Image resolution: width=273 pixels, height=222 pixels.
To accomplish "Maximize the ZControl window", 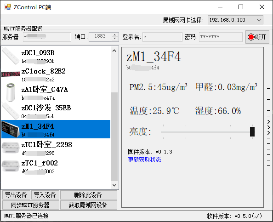I will tap(241, 7).
